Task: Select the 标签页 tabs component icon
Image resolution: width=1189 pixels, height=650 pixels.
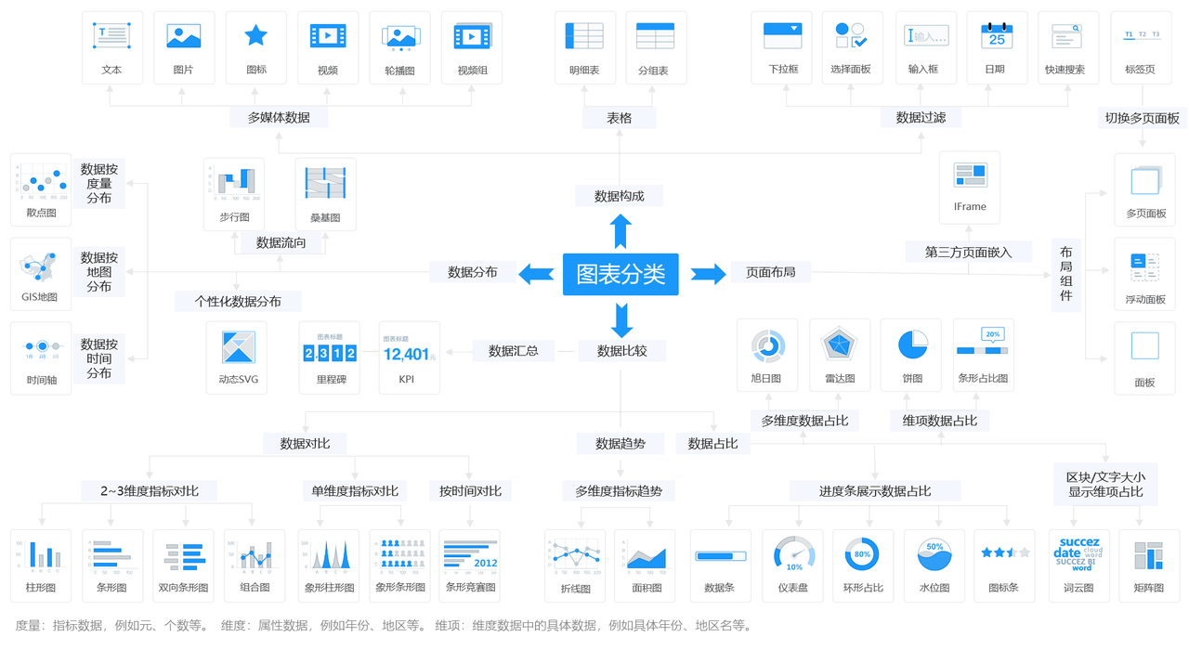Action: 1142,37
